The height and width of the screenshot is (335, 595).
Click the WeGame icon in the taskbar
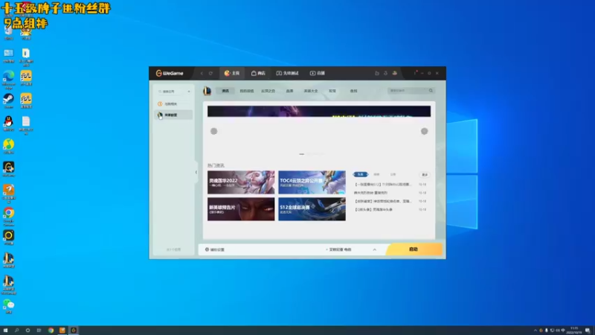(x=74, y=331)
